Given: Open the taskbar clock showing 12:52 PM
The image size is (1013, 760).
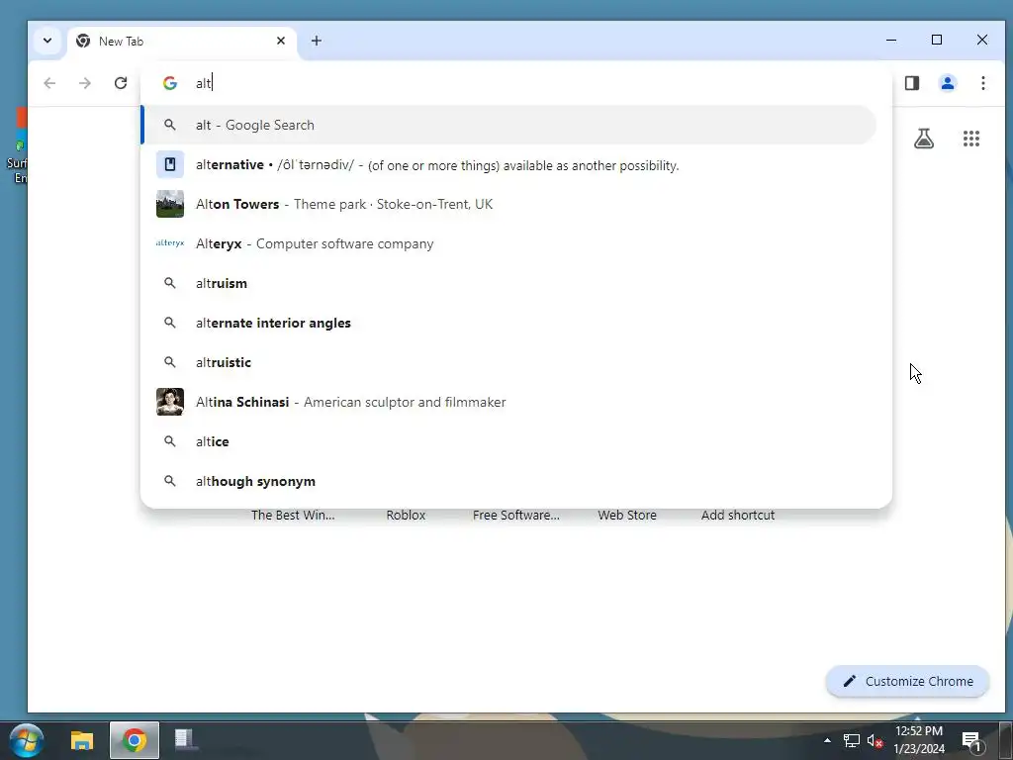Looking at the screenshot, I should point(919,740).
